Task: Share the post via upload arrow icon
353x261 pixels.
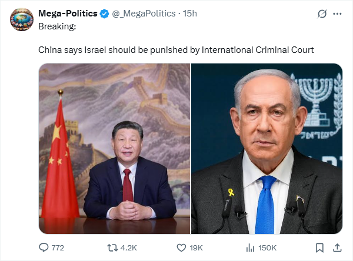Action: (337, 247)
